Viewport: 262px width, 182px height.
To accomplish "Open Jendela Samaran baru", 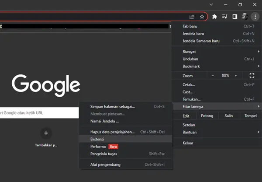I will click(x=217, y=41).
